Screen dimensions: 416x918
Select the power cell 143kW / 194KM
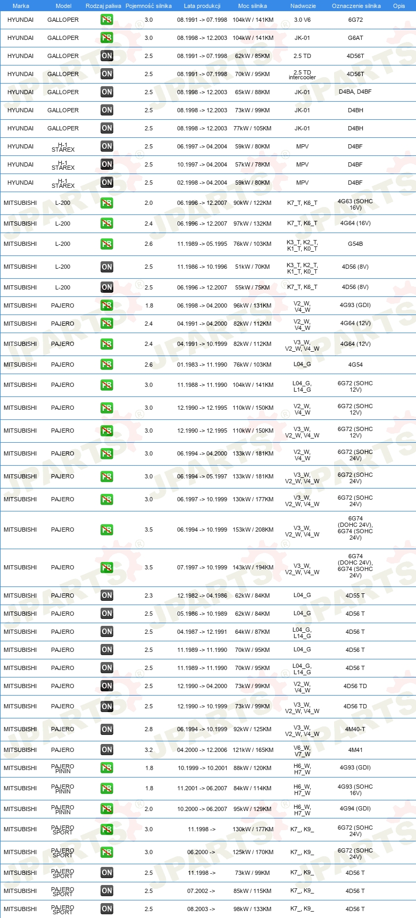tap(253, 567)
